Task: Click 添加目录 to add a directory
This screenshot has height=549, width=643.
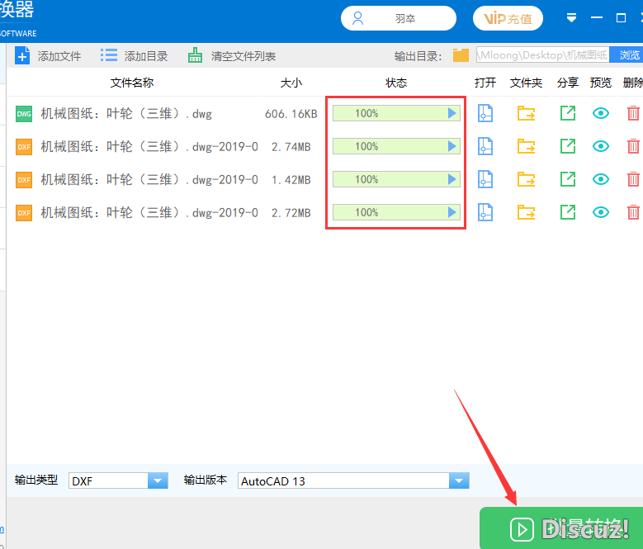Action: click(x=135, y=56)
